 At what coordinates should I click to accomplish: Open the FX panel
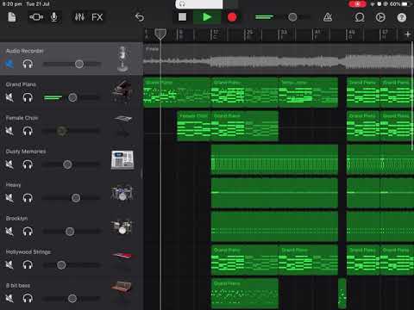(97, 17)
